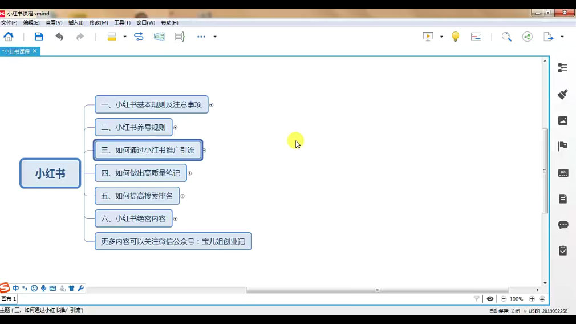Expand topic 一、小红书基本规则及注意事项
The height and width of the screenshot is (324, 576).
click(211, 105)
